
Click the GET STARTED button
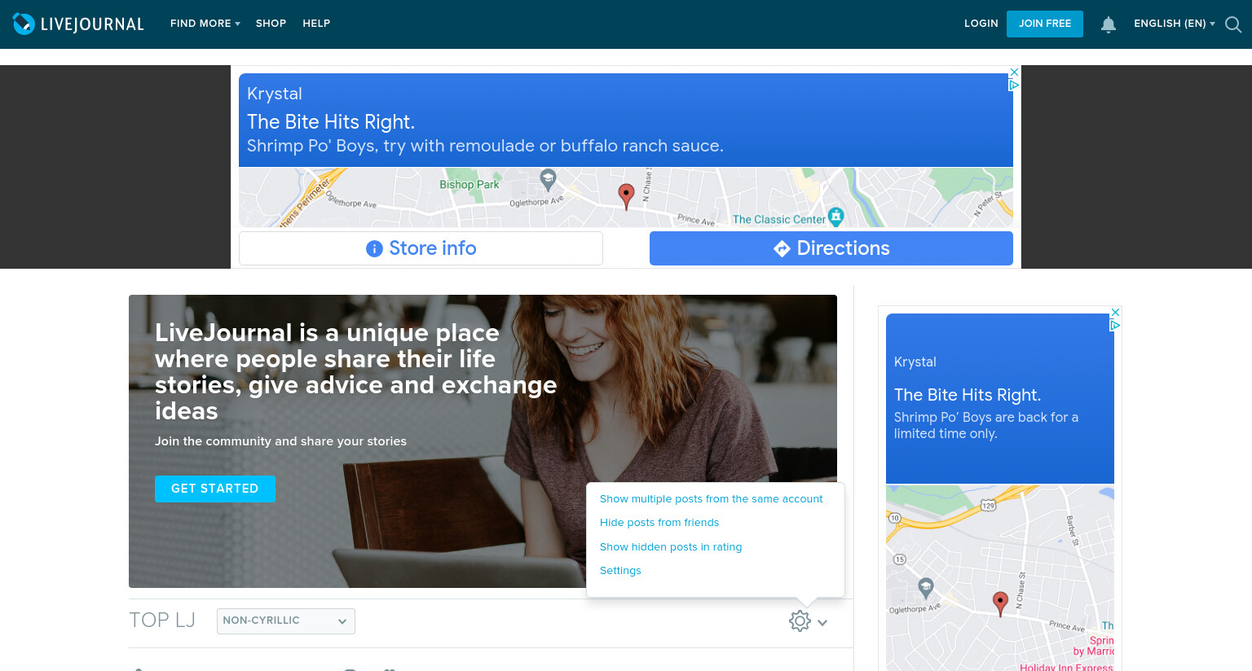(215, 489)
